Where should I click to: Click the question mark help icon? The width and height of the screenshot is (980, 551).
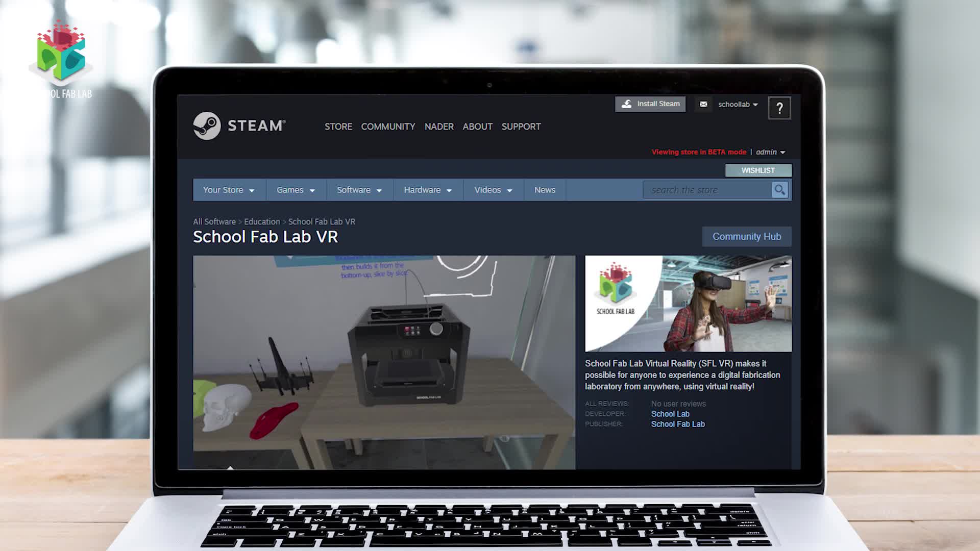point(779,108)
